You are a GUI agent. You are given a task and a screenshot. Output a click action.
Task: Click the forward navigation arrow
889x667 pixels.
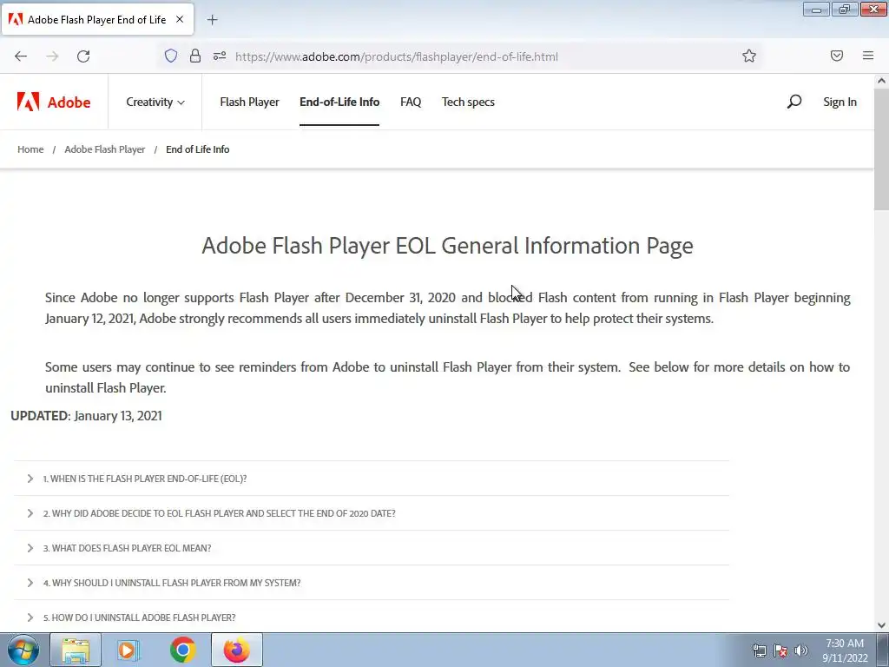tap(52, 56)
